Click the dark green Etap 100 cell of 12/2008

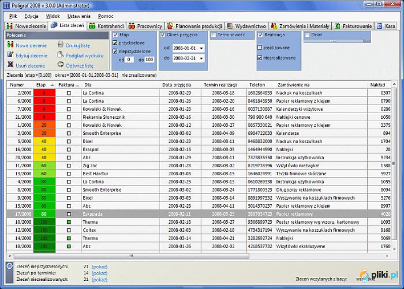(44, 230)
